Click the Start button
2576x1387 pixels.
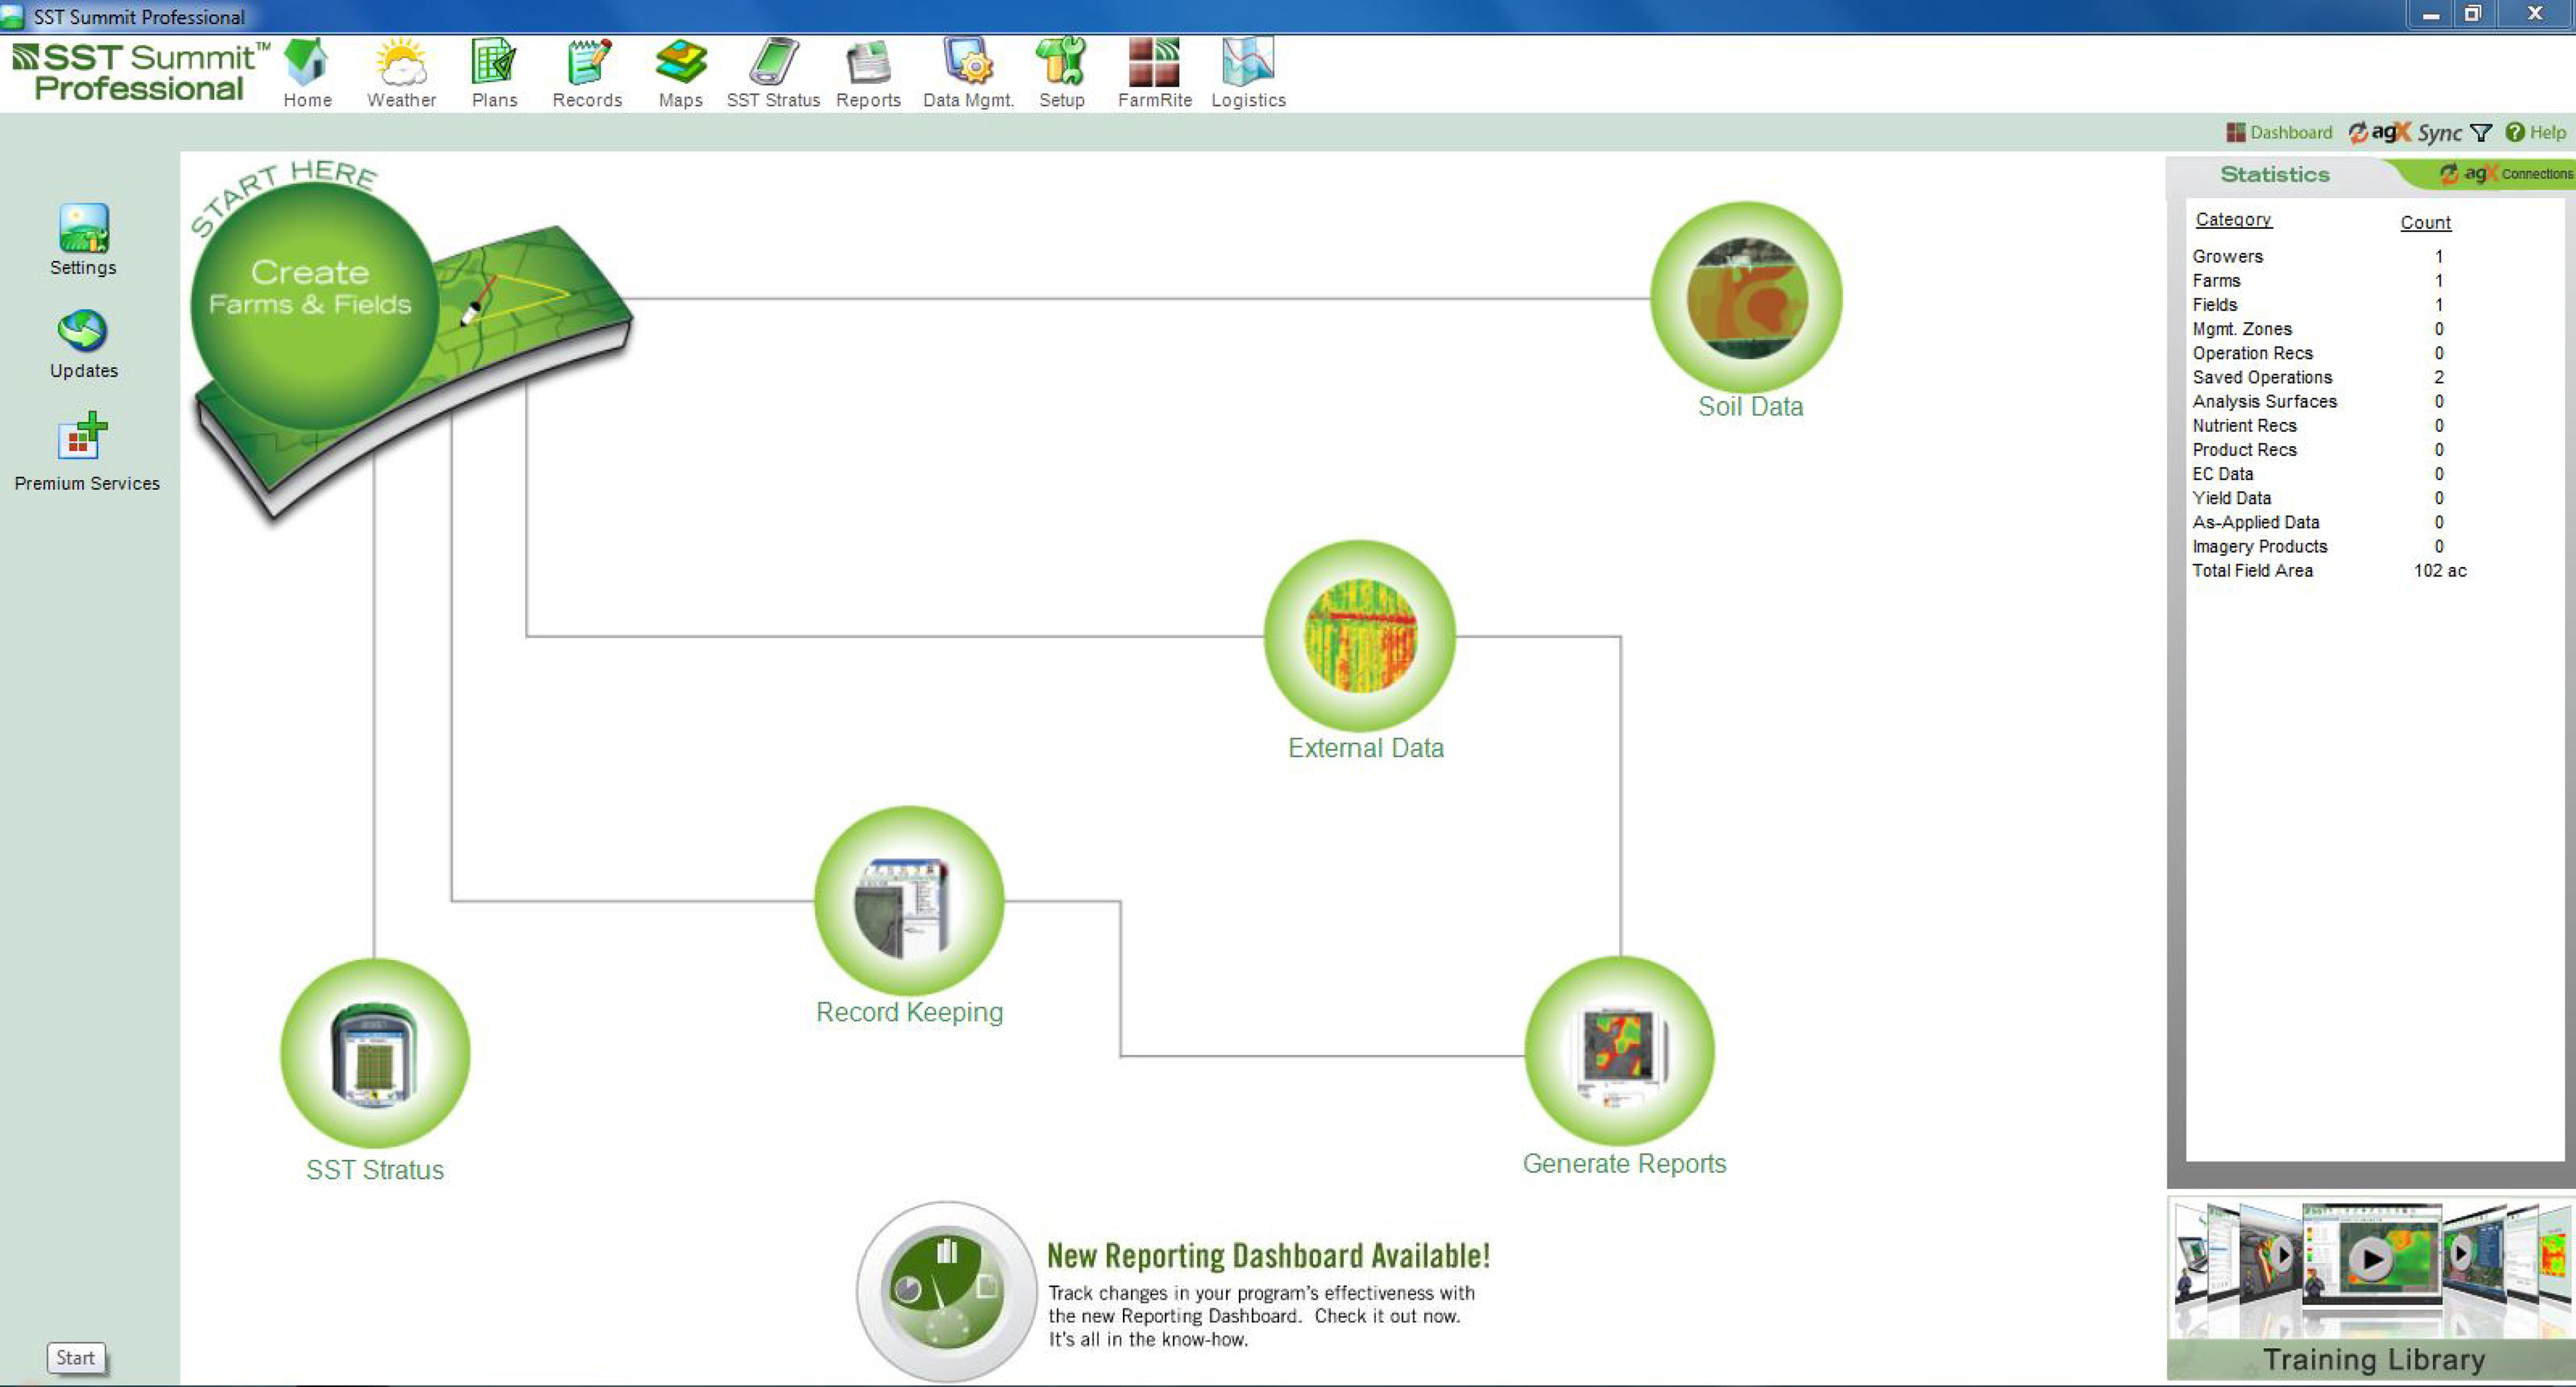tap(76, 1357)
